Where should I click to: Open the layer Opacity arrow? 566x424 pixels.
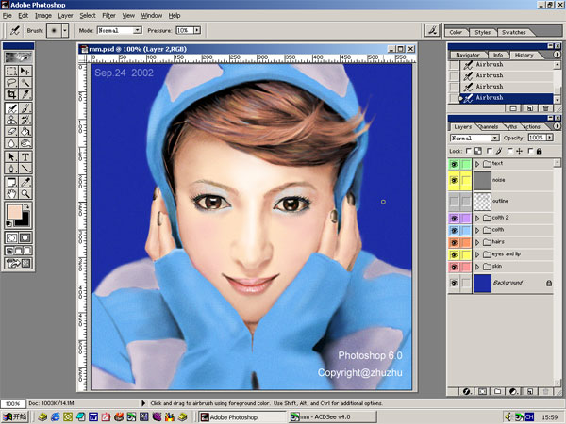(549, 138)
